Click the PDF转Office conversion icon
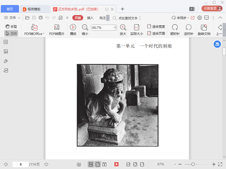The image size is (226, 169). pyautogui.click(x=34, y=27)
